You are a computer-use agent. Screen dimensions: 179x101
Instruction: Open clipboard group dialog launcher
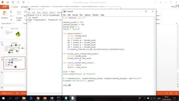pyautogui.click(x=13, y=24)
